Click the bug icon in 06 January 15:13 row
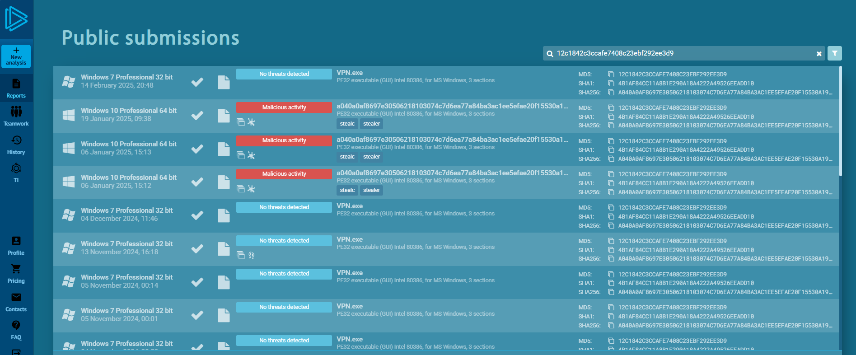Viewport: 856px width, 355px height. click(x=252, y=156)
